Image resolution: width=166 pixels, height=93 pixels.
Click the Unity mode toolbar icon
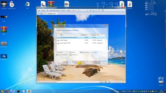(99, 10)
